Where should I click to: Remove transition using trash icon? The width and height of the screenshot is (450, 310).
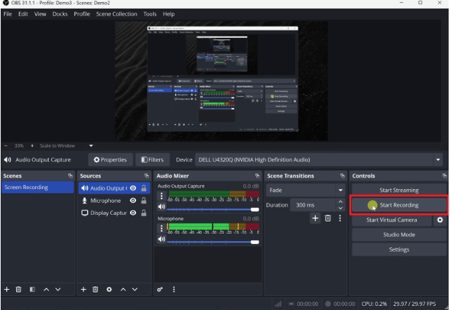pos(328,218)
